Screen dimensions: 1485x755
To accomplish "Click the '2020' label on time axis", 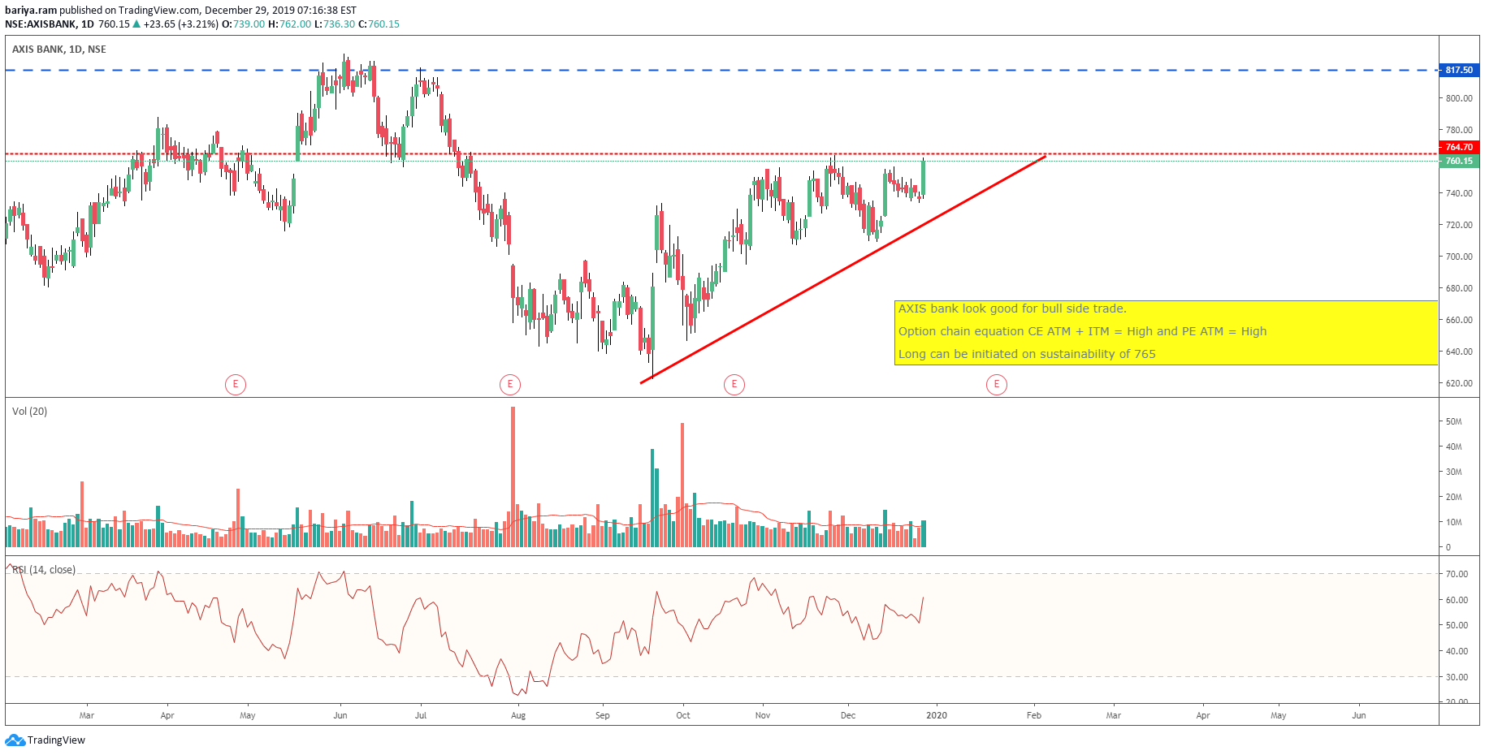I will [x=937, y=715].
